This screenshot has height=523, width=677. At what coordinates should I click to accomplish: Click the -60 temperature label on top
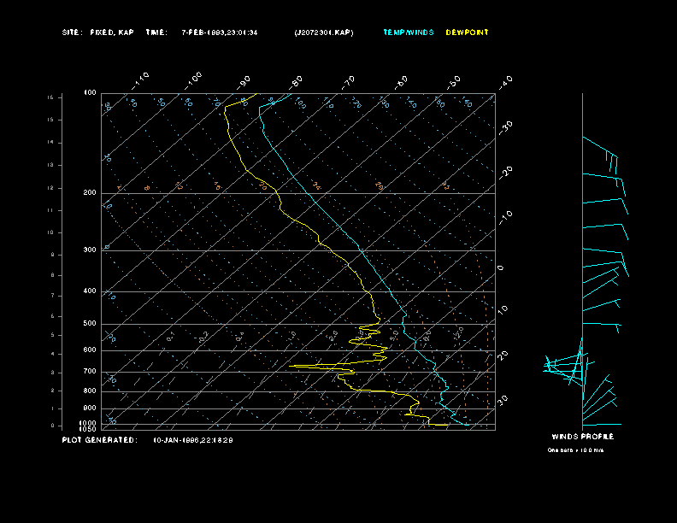tap(401, 82)
